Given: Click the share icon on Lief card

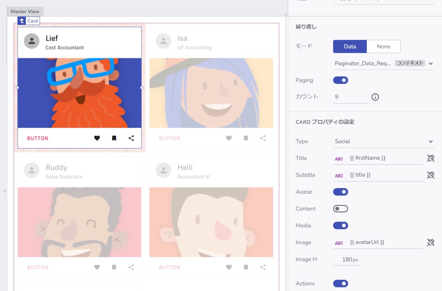Looking at the screenshot, I should point(131,138).
